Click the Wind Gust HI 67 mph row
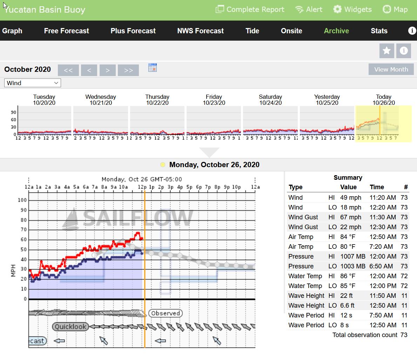The height and width of the screenshot is (356, 417). coord(348,217)
